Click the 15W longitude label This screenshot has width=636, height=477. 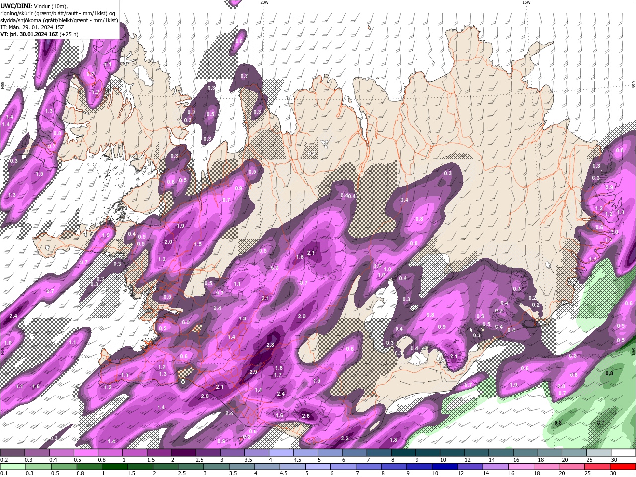(526, 2)
